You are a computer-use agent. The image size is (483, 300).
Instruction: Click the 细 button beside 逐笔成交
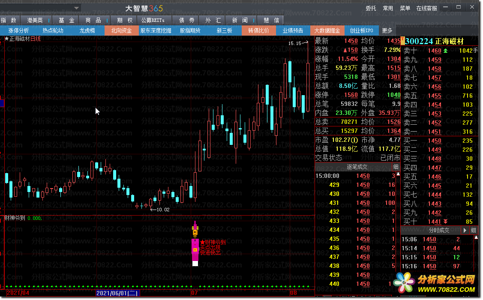(x=396, y=167)
